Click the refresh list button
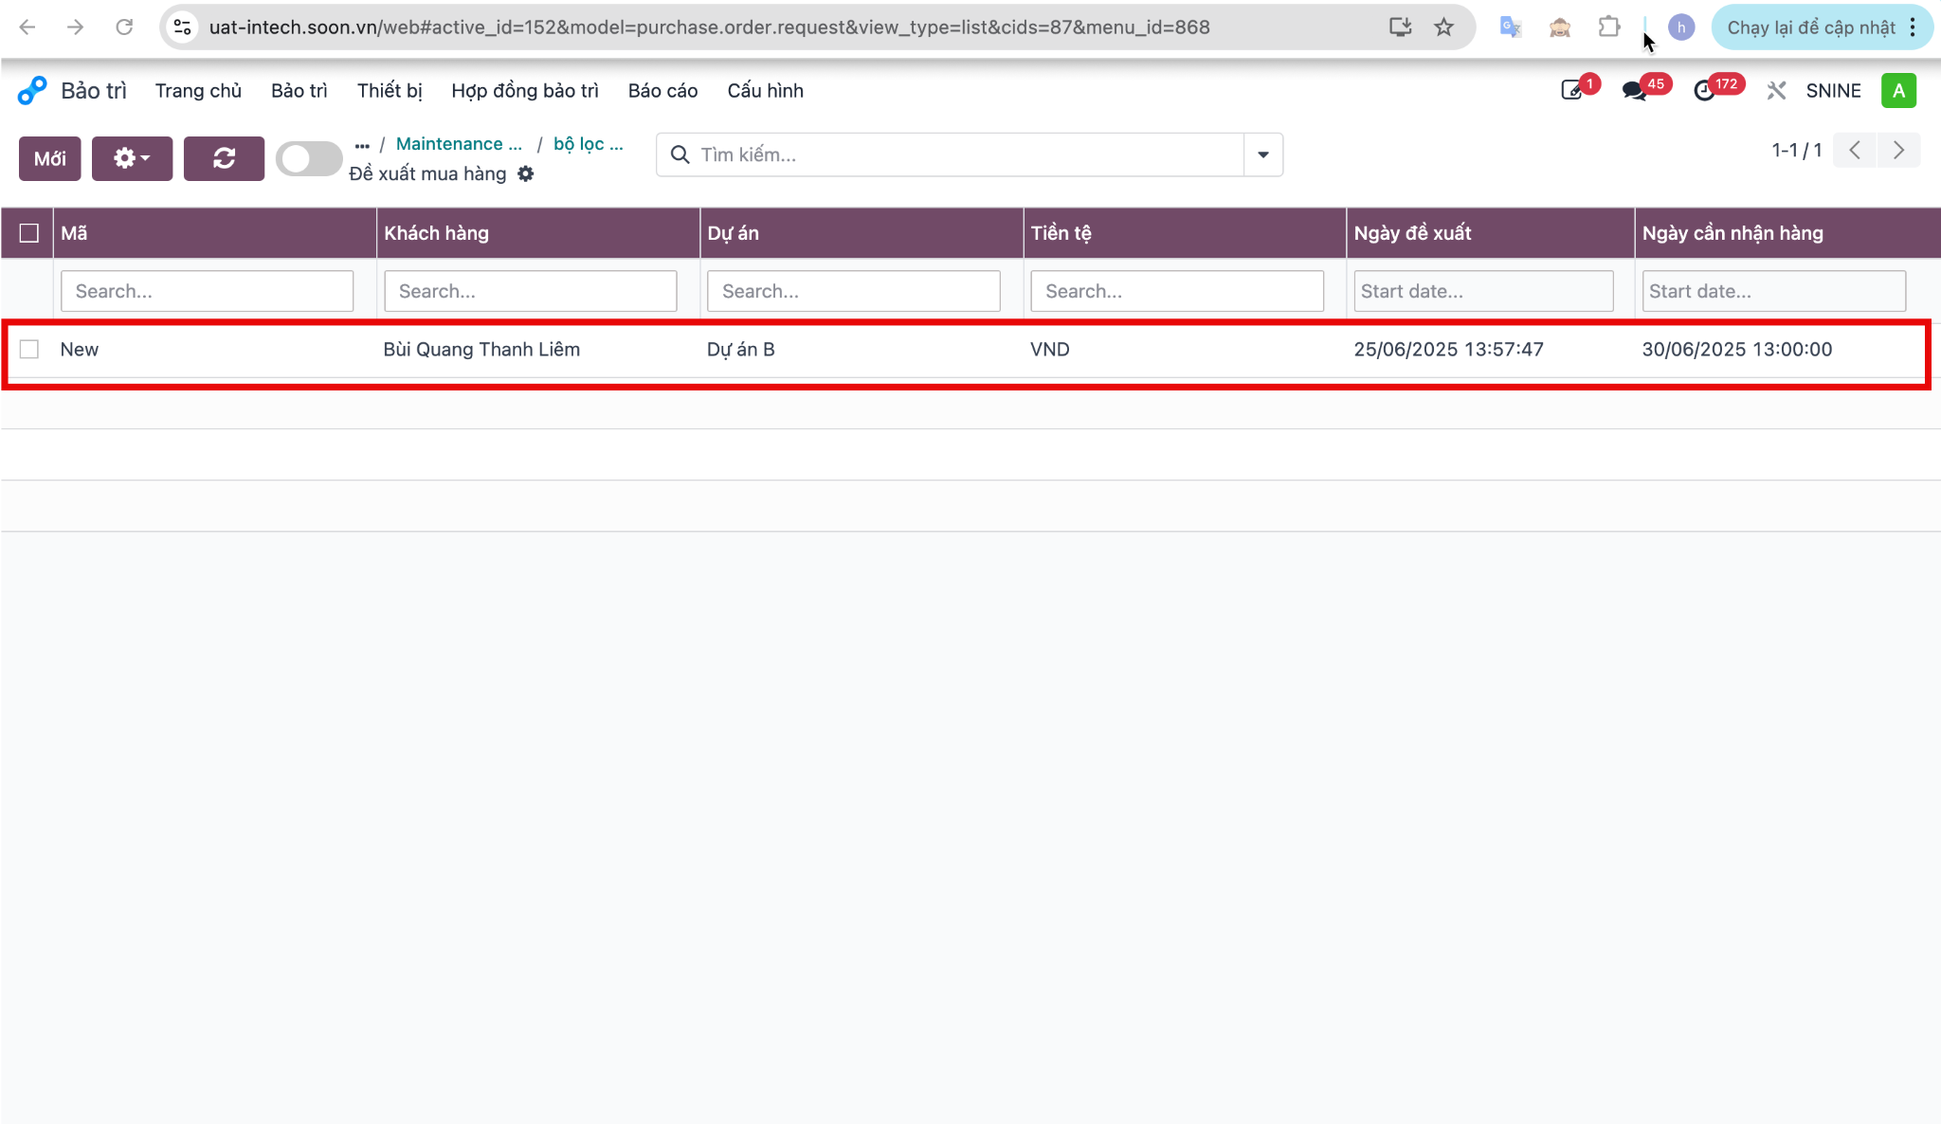Viewport: 1941px width, 1124px height. pos(224,158)
